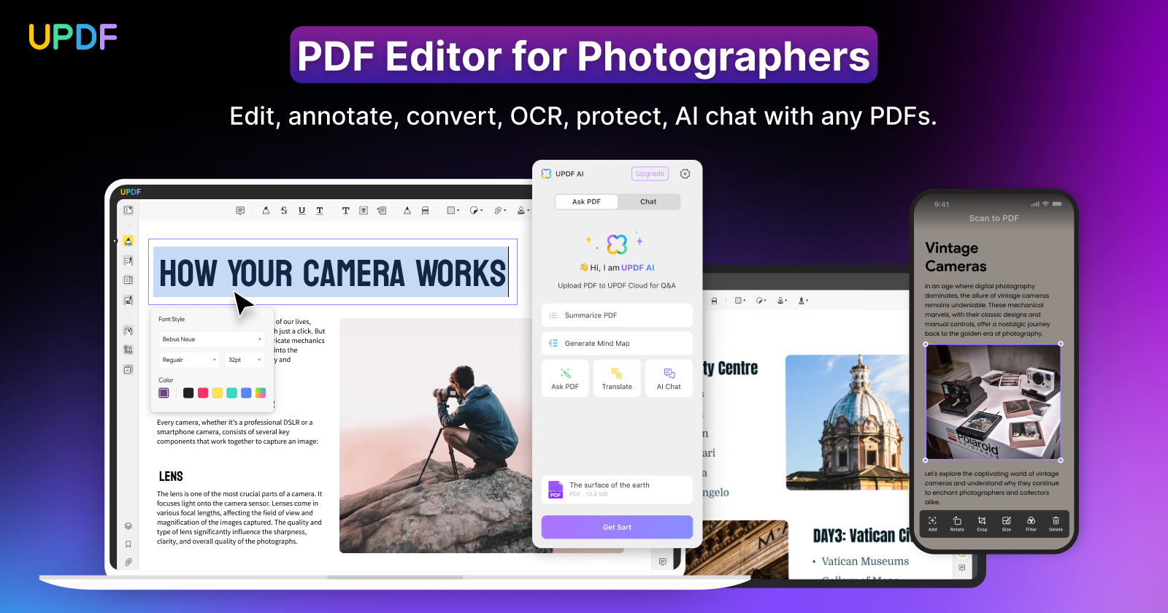The width and height of the screenshot is (1168, 613).
Task: Select the highlighter tool in toolbar
Action: tap(266, 210)
